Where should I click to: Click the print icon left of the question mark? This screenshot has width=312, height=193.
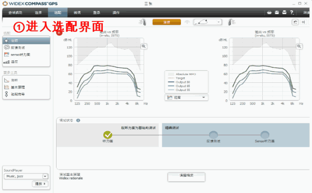pyautogui.click(x=284, y=12)
